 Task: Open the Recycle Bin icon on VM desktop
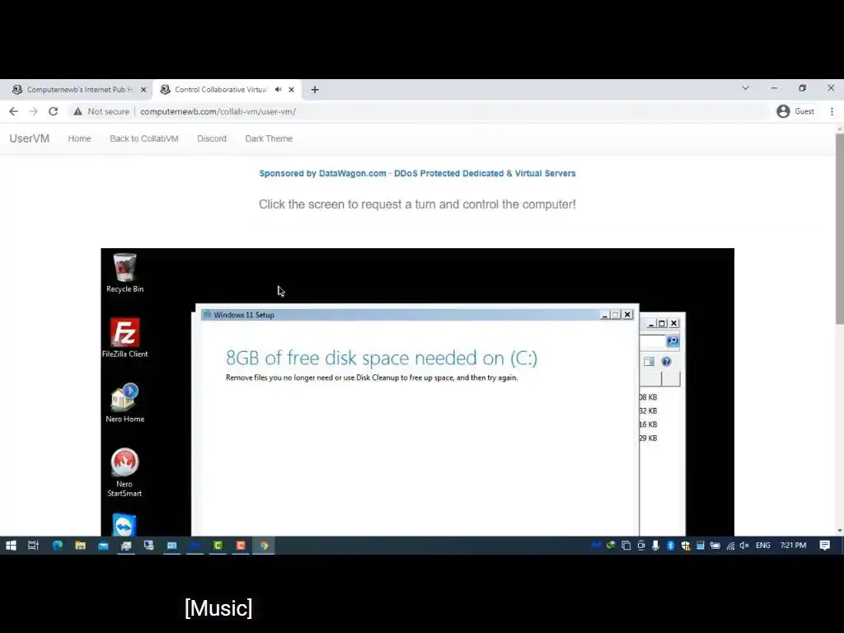pos(124,272)
